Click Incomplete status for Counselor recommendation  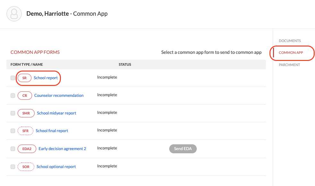tap(107, 95)
